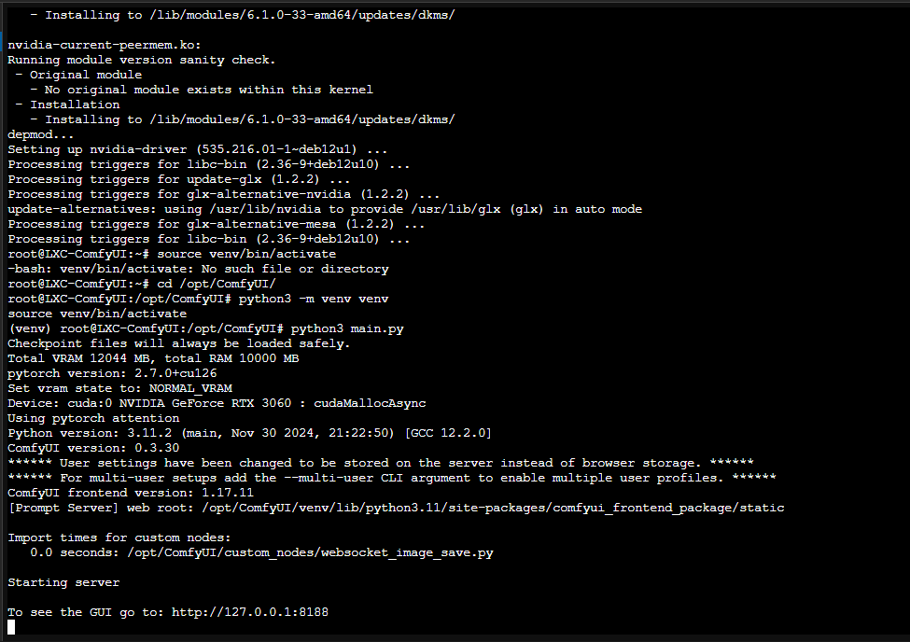Click the "python3 main.py" command
This screenshot has width=910, height=642.
click(347, 328)
